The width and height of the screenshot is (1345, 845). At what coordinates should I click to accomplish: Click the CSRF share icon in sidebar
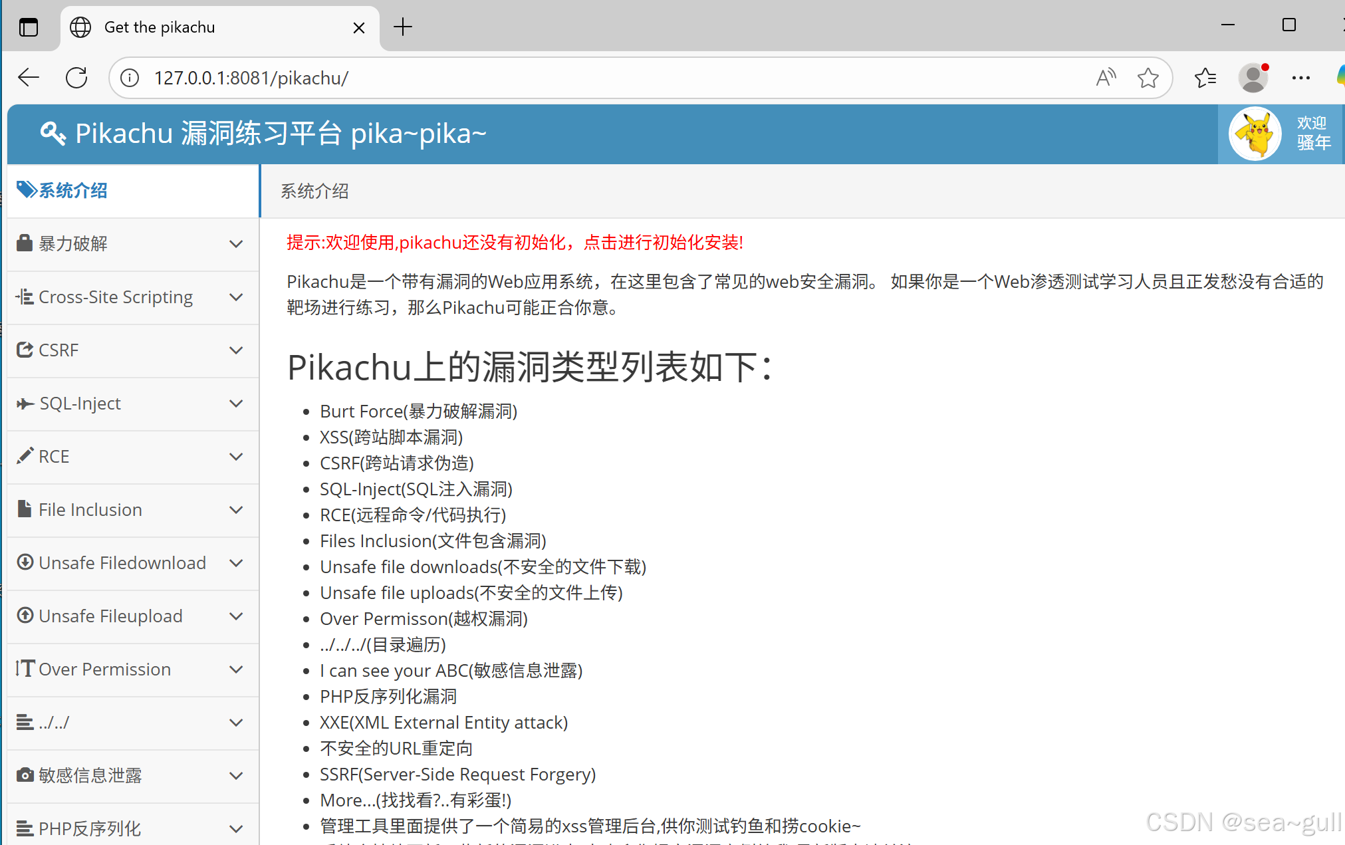(x=25, y=350)
